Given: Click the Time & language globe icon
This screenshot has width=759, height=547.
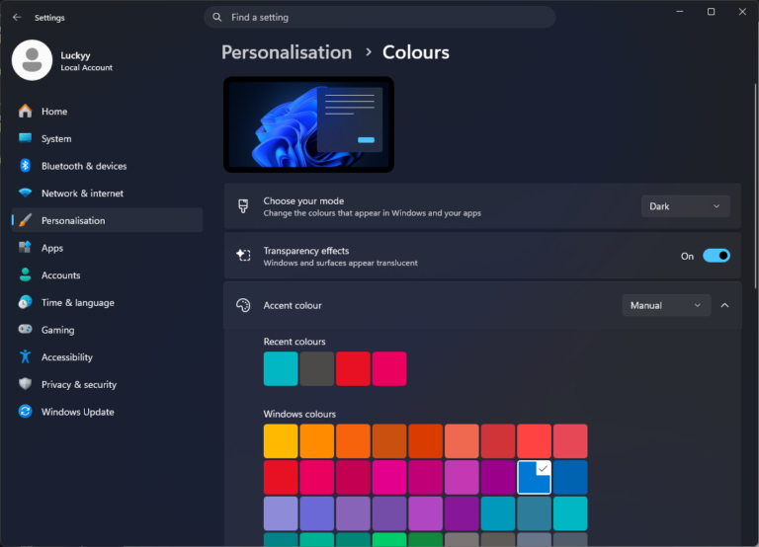Looking at the screenshot, I should (25, 302).
